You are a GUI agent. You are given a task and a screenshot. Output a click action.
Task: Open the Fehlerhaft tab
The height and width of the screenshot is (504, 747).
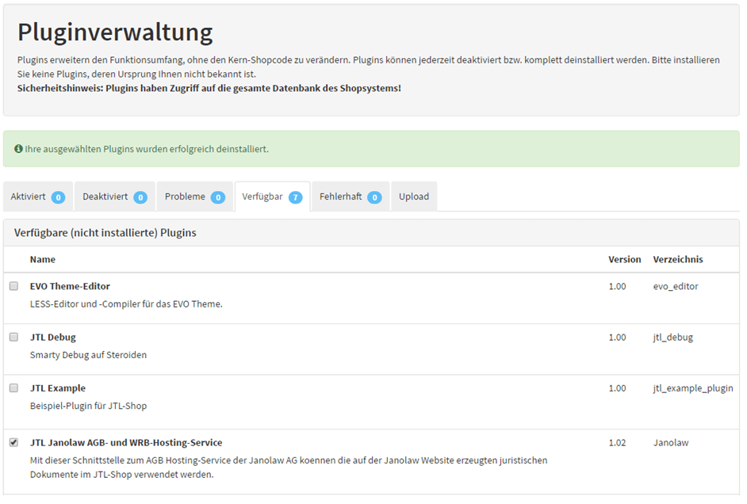tap(343, 195)
